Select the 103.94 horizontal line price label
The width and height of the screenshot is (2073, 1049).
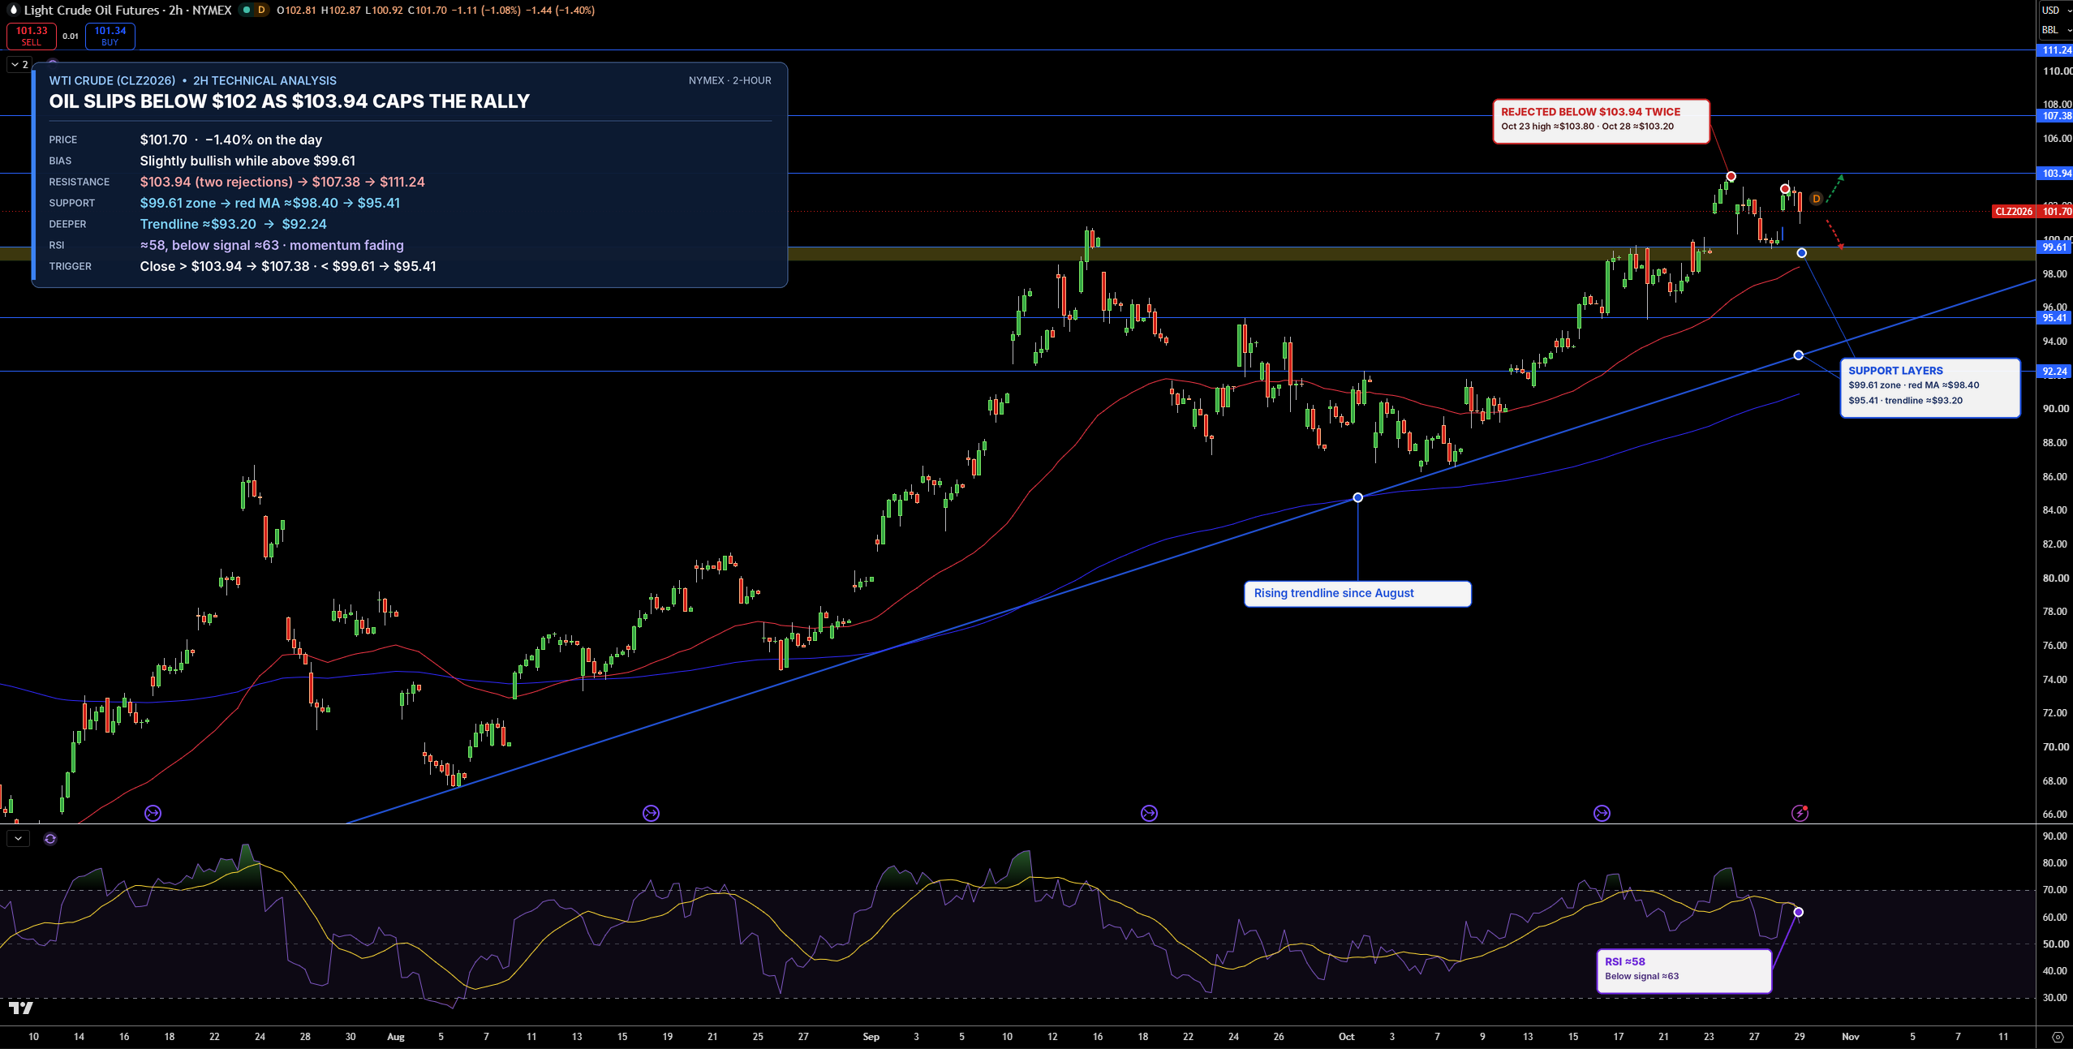(x=2055, y=174)
